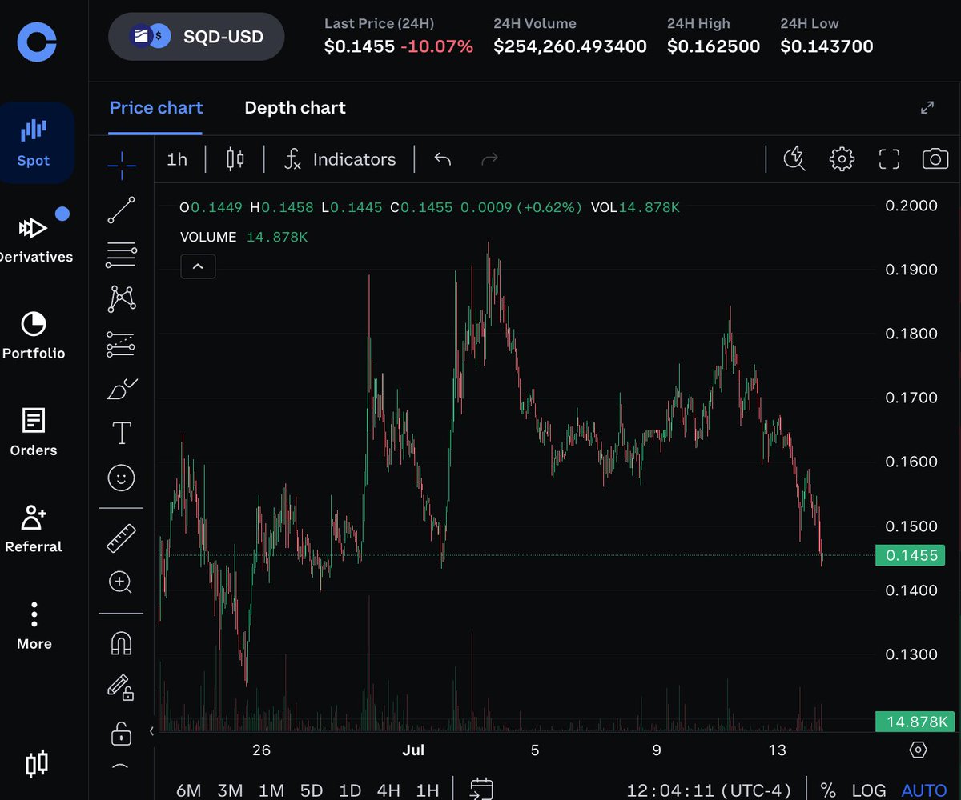
Task: Set chart range to 6M
Action: (x=188, y=790)
